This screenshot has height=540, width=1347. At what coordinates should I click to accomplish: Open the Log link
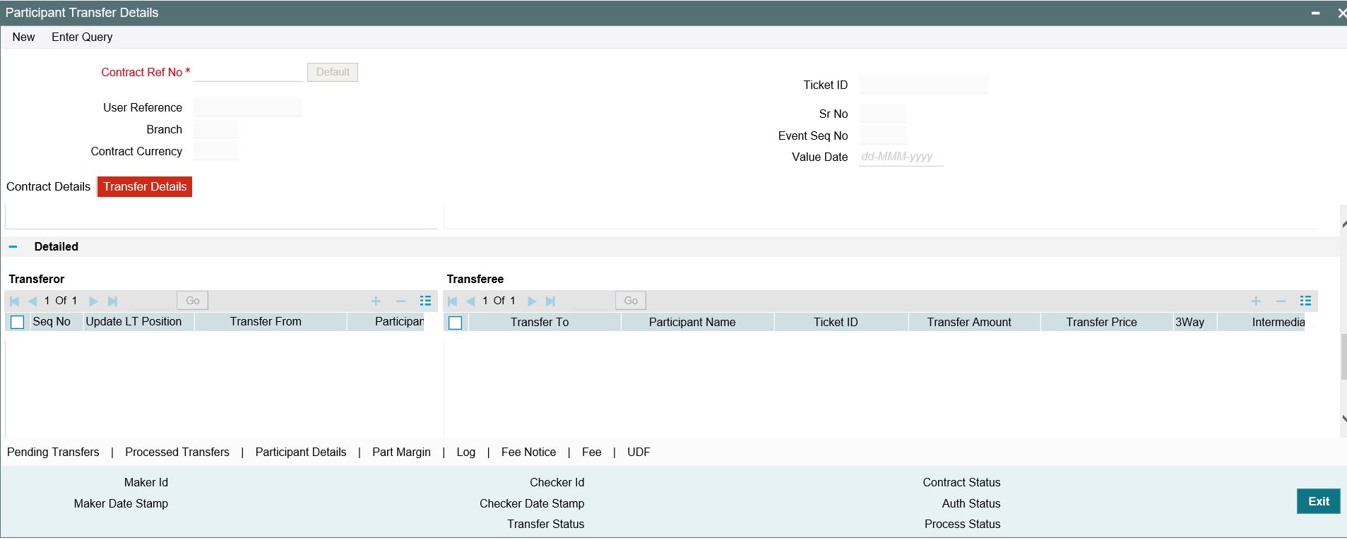[x=466, y=452]
